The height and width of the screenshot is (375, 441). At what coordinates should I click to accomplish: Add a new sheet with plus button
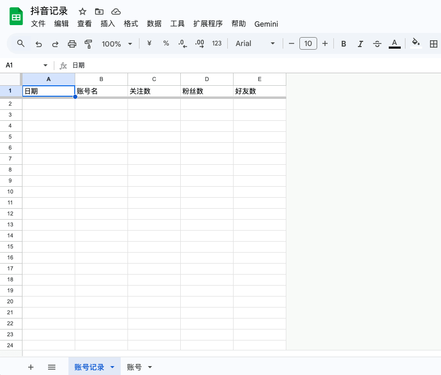(30, 367)
